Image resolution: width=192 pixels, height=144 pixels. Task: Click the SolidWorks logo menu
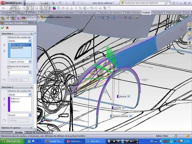pyautogui.click(x=11, y=3)
